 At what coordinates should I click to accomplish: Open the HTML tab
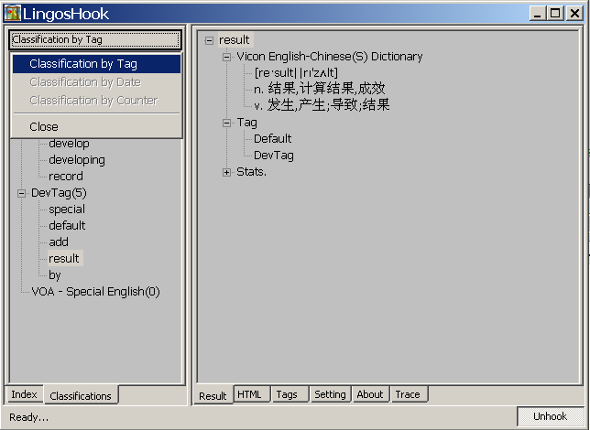point(252,394)
